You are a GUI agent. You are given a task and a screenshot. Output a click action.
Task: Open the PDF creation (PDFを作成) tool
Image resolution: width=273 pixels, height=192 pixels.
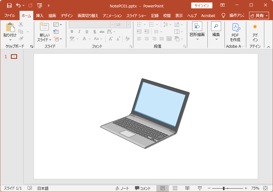click(x=235, y=33)
